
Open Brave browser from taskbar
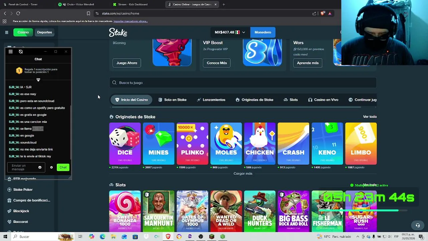168,237
